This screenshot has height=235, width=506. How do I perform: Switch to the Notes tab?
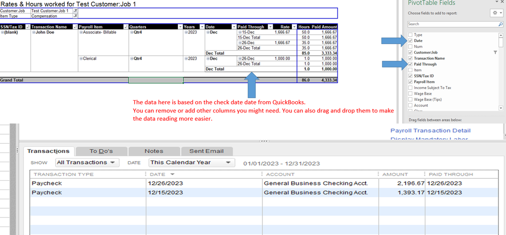(154, 151)
